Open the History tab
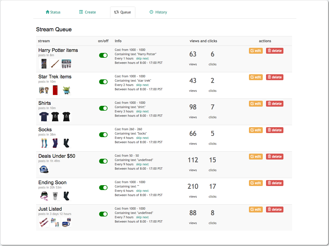The image size is (329, 246). tap(158, 12)
